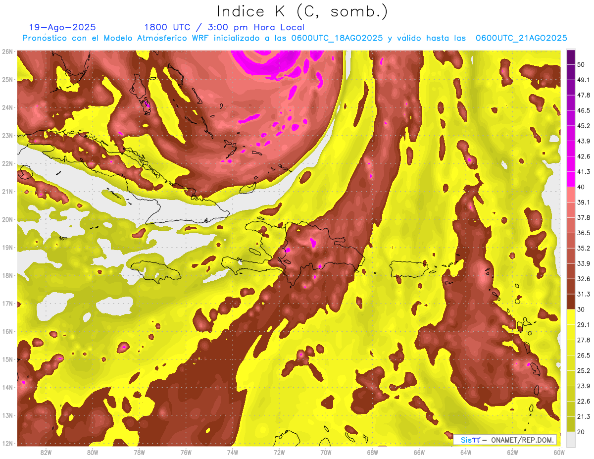594x459 pixels.
Task: Click the color bar value '40'
Action: click(581, 187)
